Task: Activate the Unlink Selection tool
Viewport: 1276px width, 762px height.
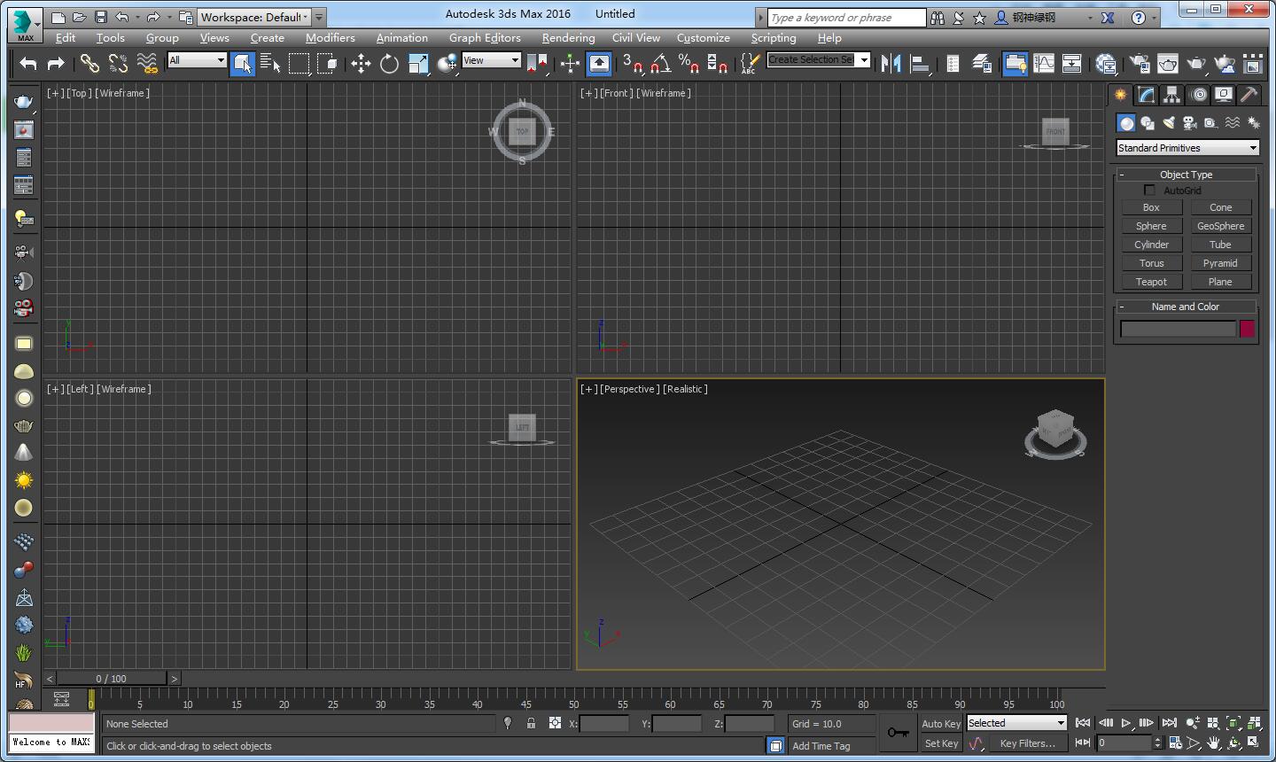Action: 118,63
